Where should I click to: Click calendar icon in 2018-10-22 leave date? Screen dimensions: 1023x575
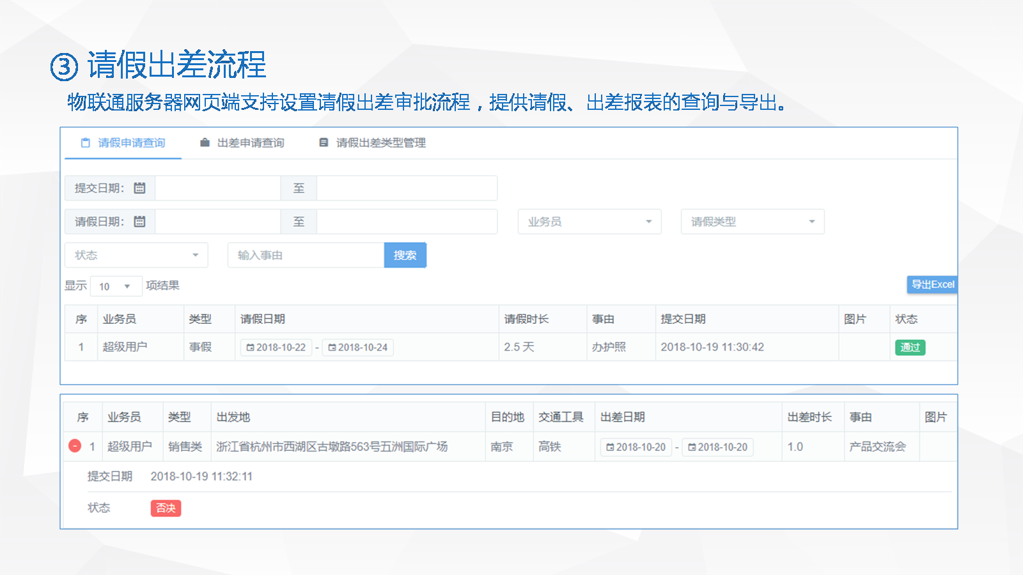250,348
